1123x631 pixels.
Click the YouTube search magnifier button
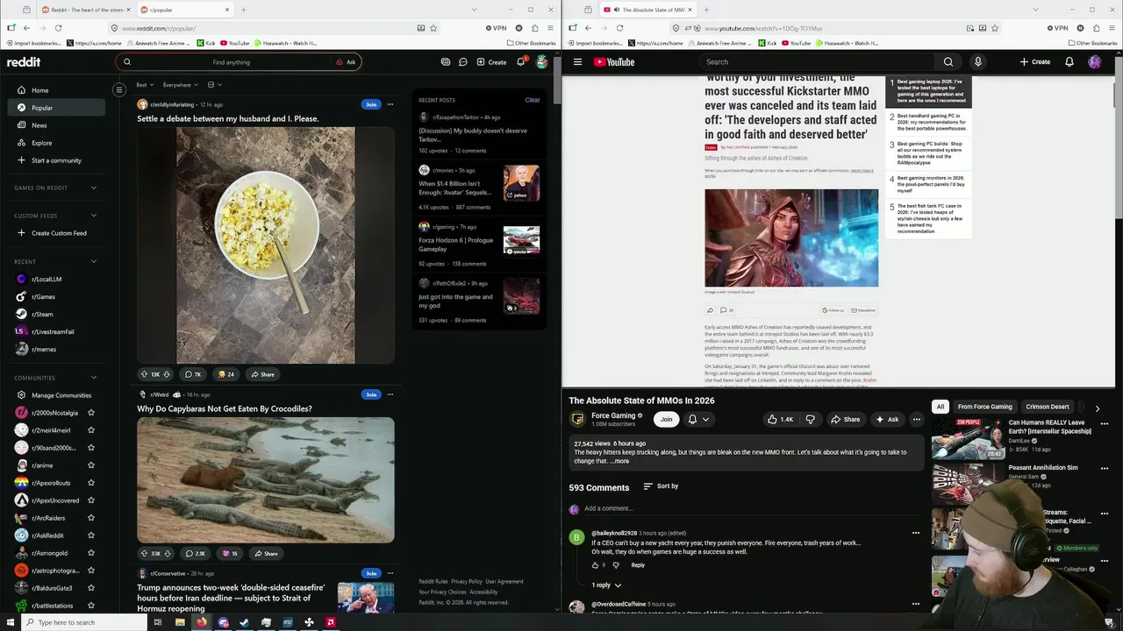[x=948, y=62]
